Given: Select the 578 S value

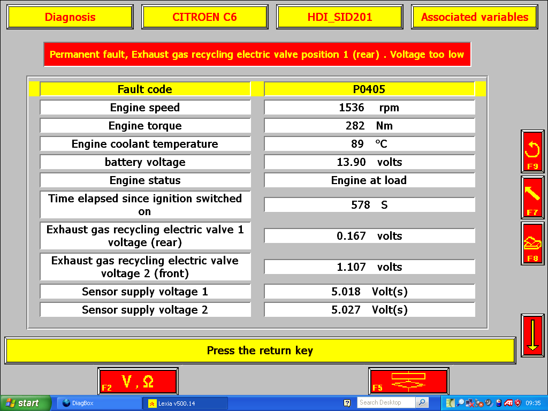Looking at the screenshot, I should pyautogui.click(x=369, y=204).
